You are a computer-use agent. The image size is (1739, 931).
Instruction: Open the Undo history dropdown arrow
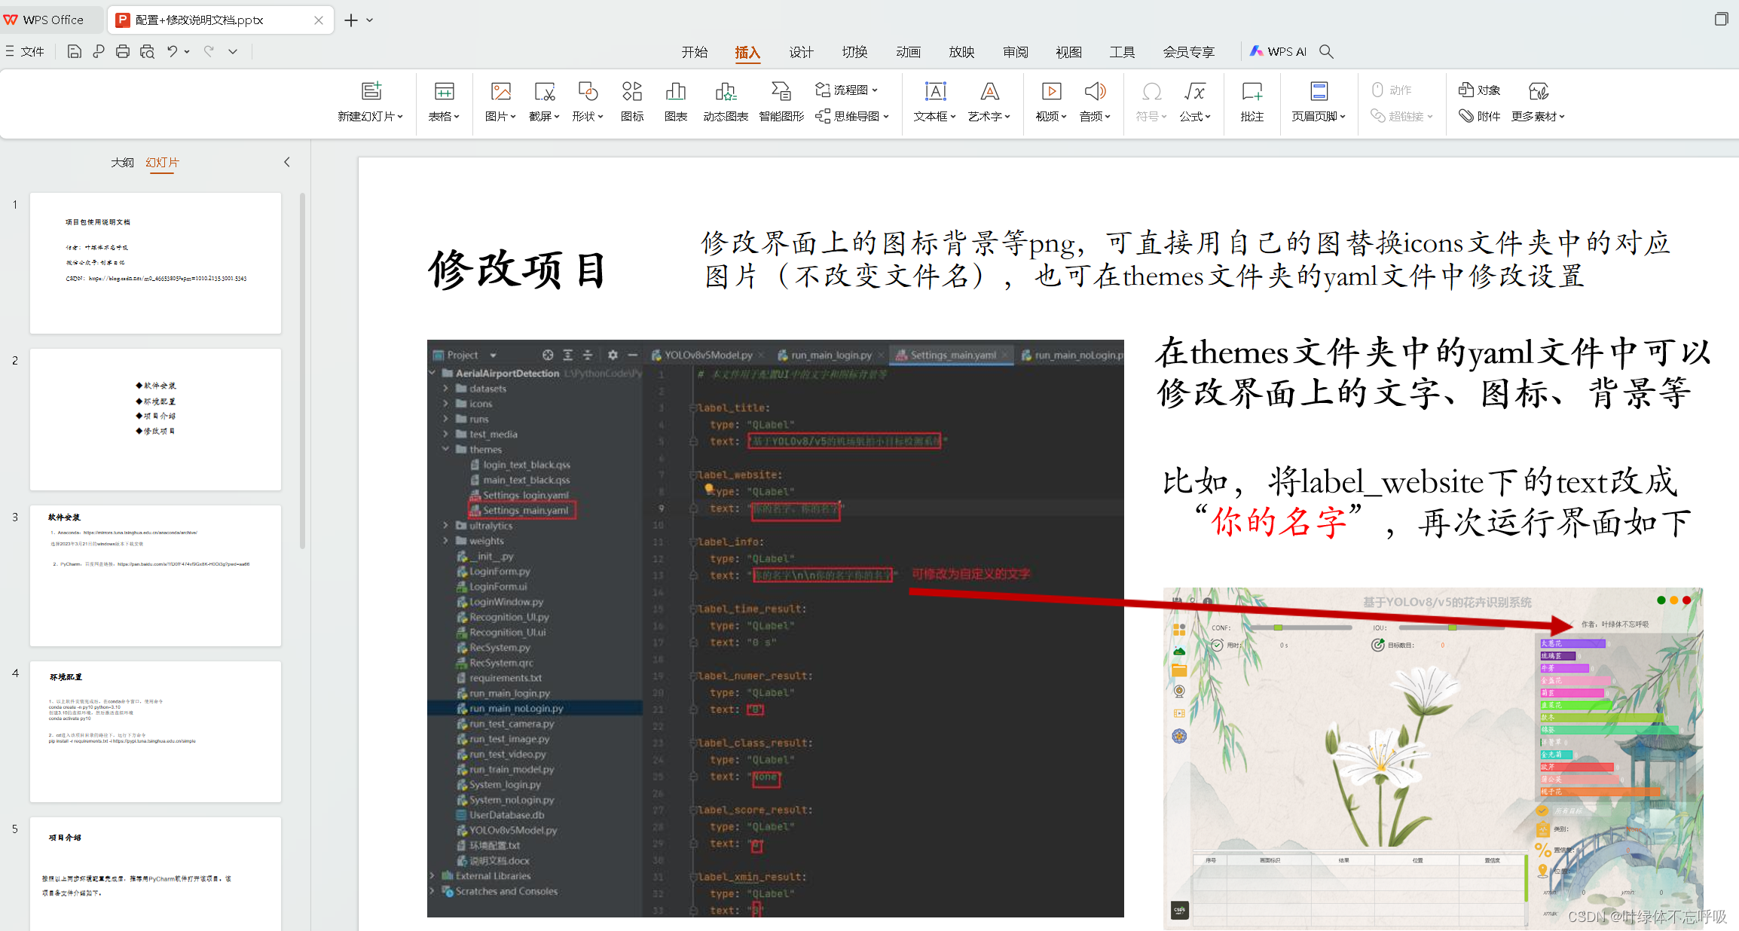[x=187, y=51]
